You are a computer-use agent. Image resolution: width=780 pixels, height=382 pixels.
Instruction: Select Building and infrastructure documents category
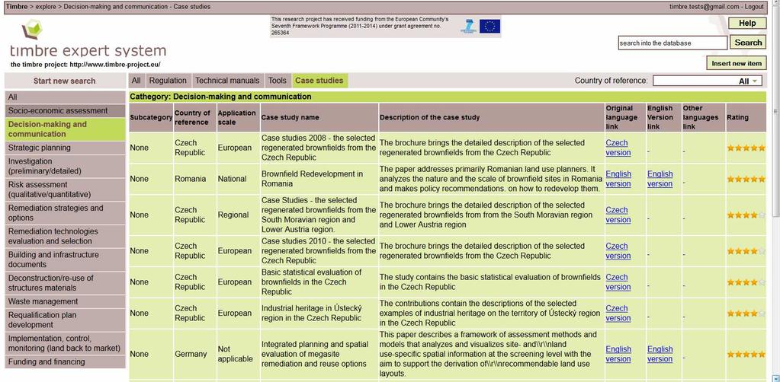click(x=65, y=259)
